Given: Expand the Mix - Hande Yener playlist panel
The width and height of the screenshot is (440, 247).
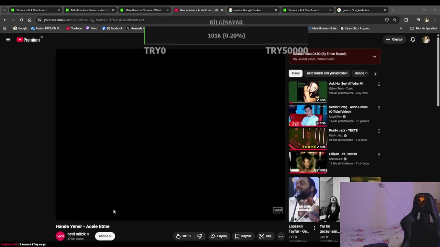Looking at the screenshot, I should (x=375, y=56).
